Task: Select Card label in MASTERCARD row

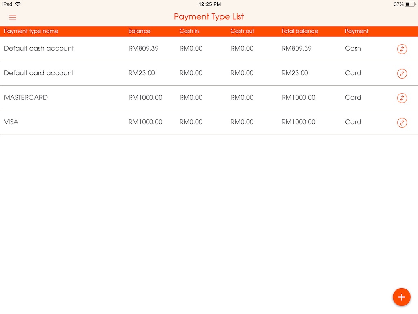Action: tap(353, 97)
